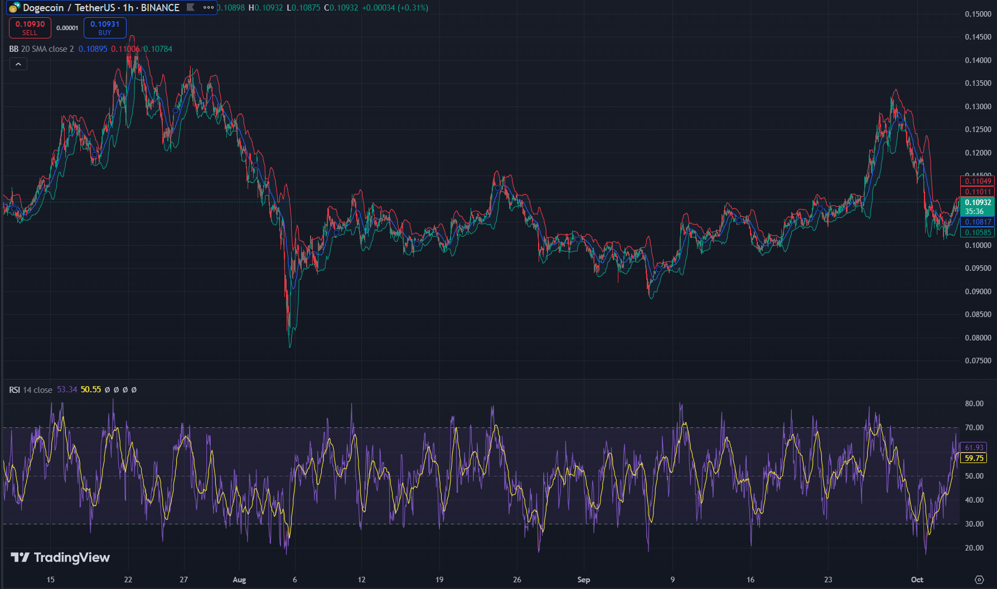
Task: Click the Sep label on time axis
Action: point(583,580)
